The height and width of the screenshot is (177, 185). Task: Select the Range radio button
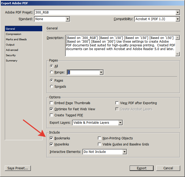point(52,72)
